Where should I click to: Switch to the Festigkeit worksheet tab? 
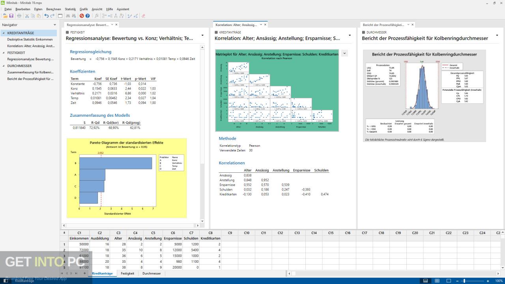(x=127, y=273)
